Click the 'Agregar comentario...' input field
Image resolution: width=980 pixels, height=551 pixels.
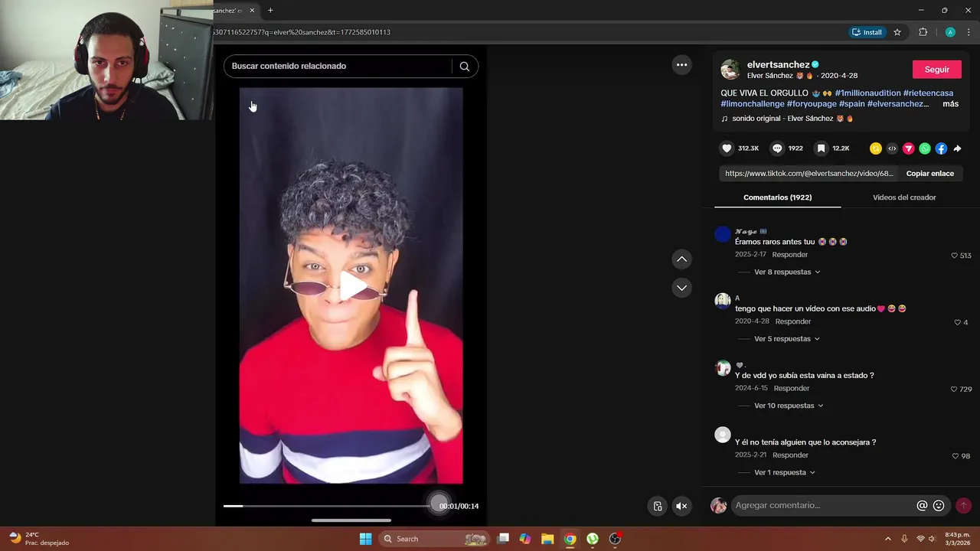pyautogui.click(x=823, y=506)
